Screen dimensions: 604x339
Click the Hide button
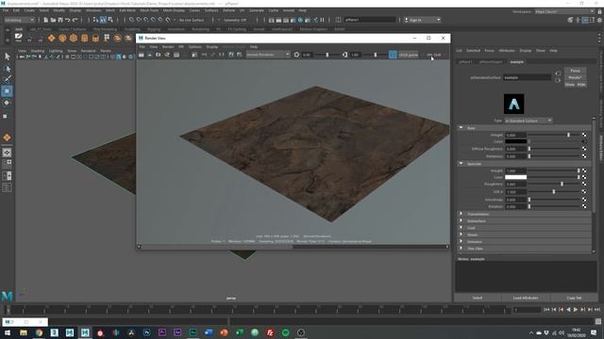[x=581, y=85]
